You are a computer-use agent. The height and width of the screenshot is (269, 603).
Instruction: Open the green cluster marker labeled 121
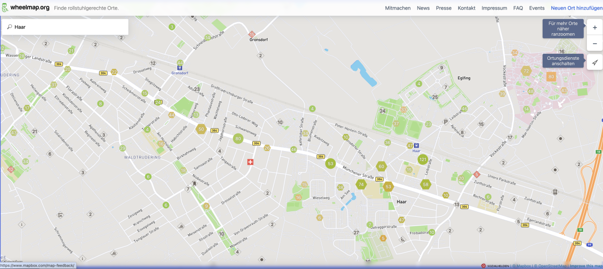coord(422,160)
